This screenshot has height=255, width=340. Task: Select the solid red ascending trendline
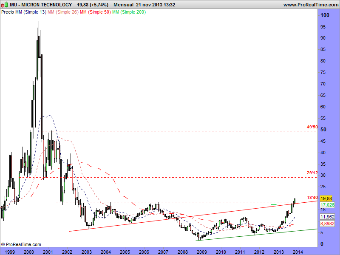point(193,216)
